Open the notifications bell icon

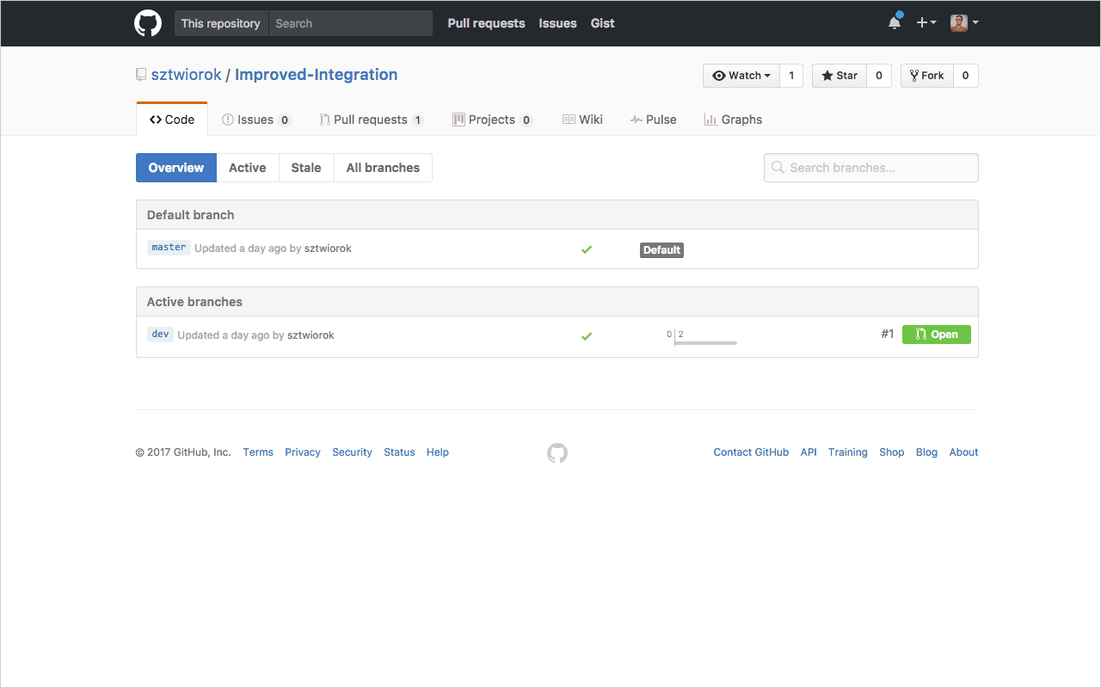pos(895,22)
